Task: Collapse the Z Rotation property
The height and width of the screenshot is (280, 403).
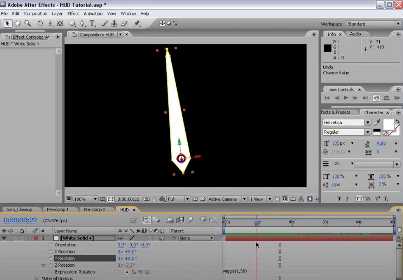Action: pyautogui.click(x=43, y=265)
